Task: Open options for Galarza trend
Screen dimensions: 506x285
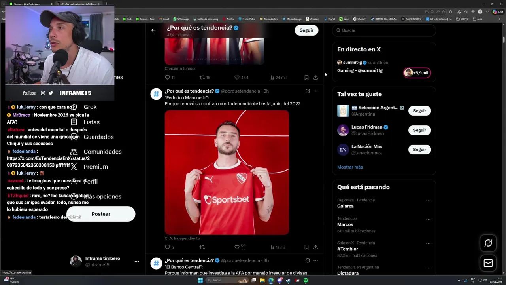Action: click(x=428, y=201)
